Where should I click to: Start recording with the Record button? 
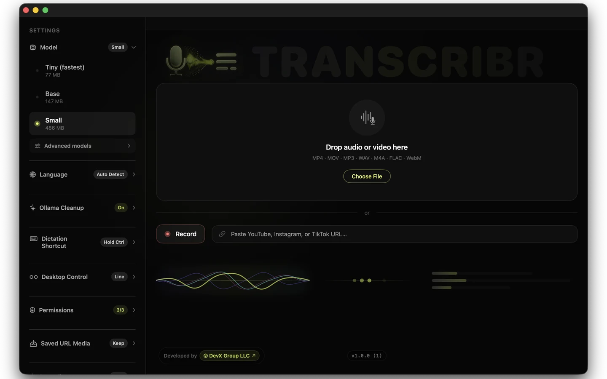[180, 234]
